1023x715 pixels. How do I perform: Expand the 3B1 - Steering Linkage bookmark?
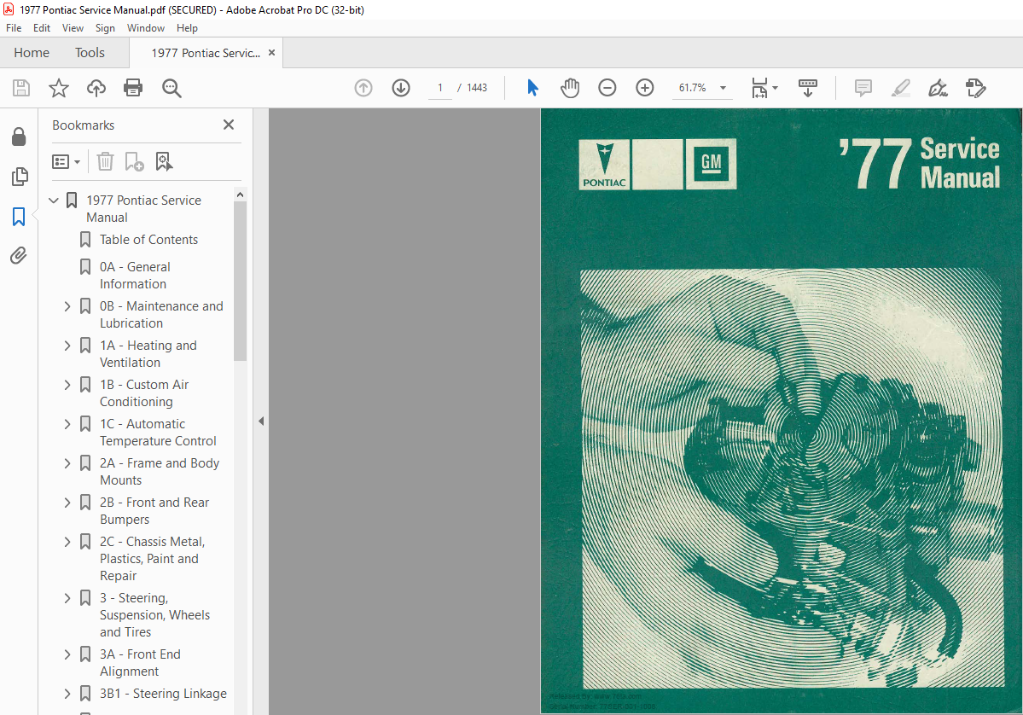click(x=67, y=694)
